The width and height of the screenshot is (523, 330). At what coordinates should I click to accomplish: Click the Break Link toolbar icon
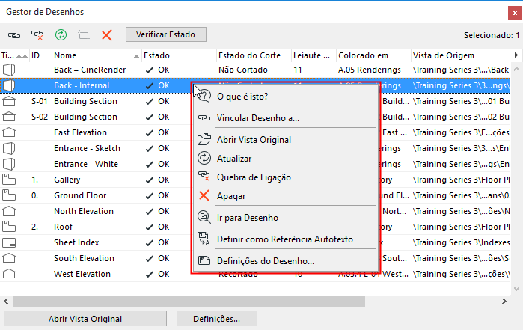click(x=37, y=35)
